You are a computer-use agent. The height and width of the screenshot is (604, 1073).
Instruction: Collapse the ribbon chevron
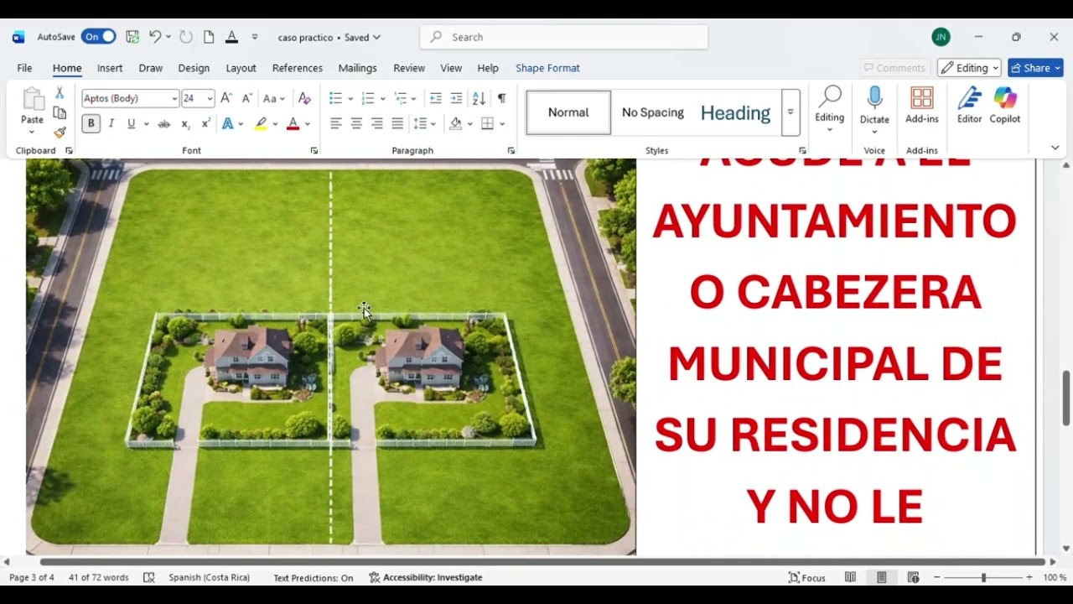[1055, 148]
